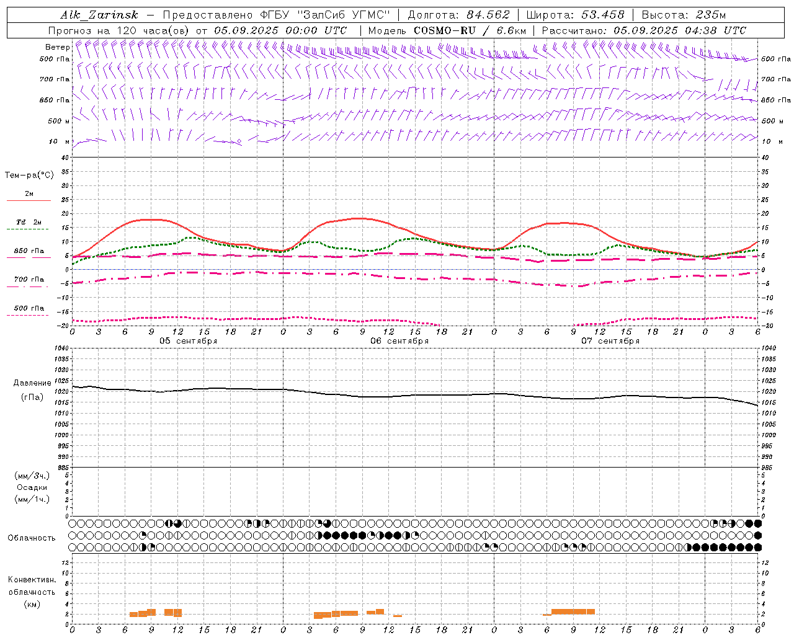Screen dimensions: 794x635
Task: Select the (мм/1ч.) precipitation unit label
Action: [x=32, y=499]
